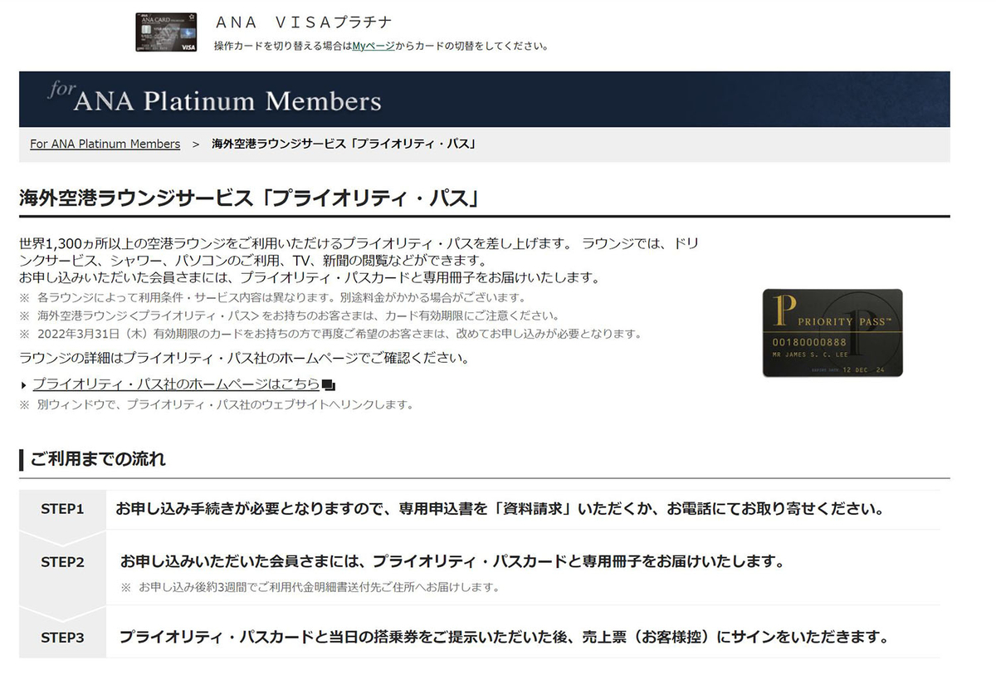996x675 pixels.
Task: Go to 'For ANA Platinum Members' breadcrumb
Action: pos(105,144)
